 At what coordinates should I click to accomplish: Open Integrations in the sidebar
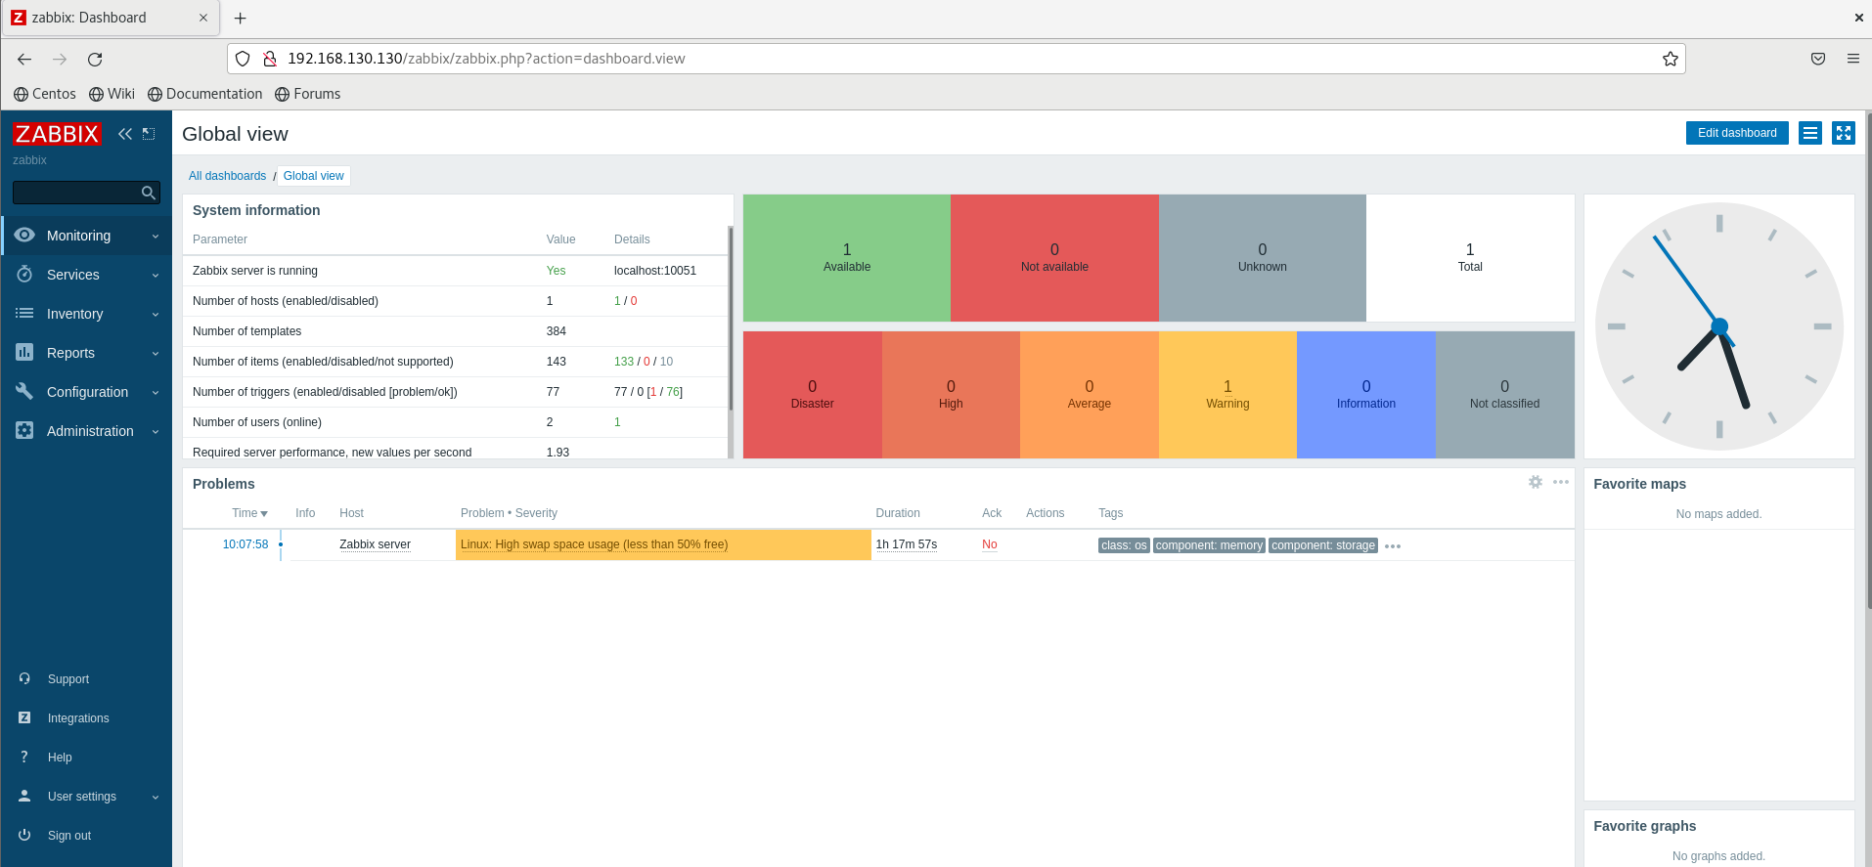click(x=78, y=718)
